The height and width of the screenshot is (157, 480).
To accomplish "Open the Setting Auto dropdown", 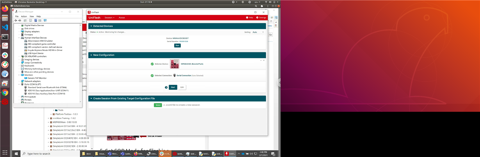I will (258, 32).
